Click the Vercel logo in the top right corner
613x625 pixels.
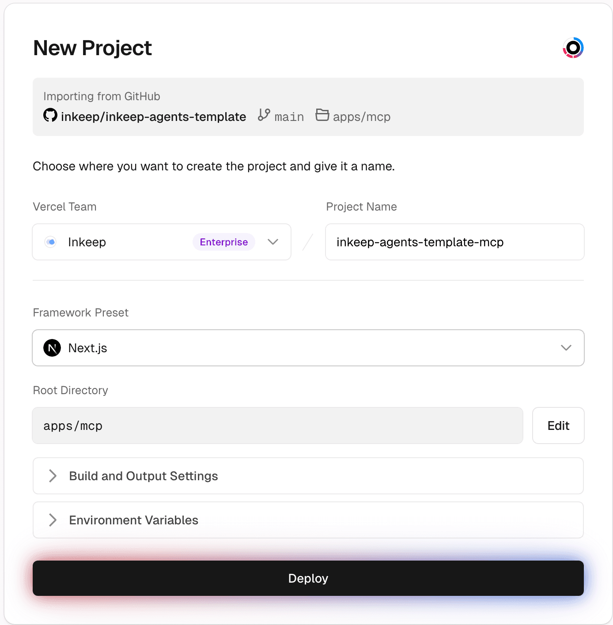click(573, 47)
